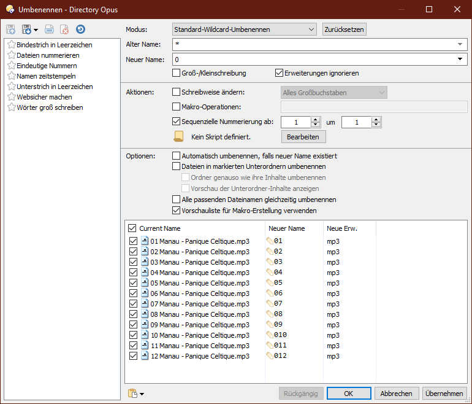Click the pencil edit icon beside new name 02
The image size is (472, 404).
[x=270, y=252]
